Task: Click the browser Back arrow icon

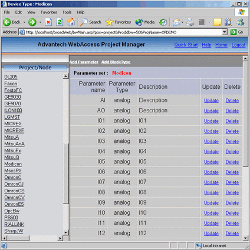Action: coord(6,22)
